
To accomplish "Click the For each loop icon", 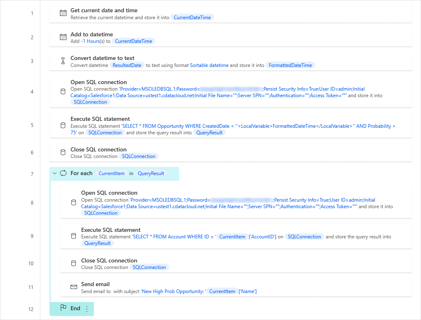I will pos(63,173).
